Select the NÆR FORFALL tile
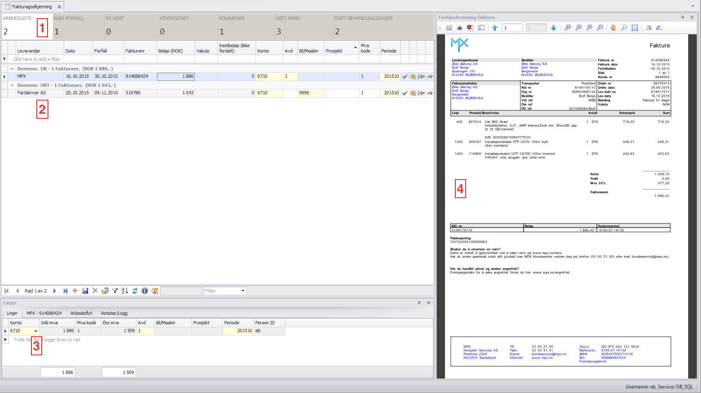701x393 pixels. (79, 26)
